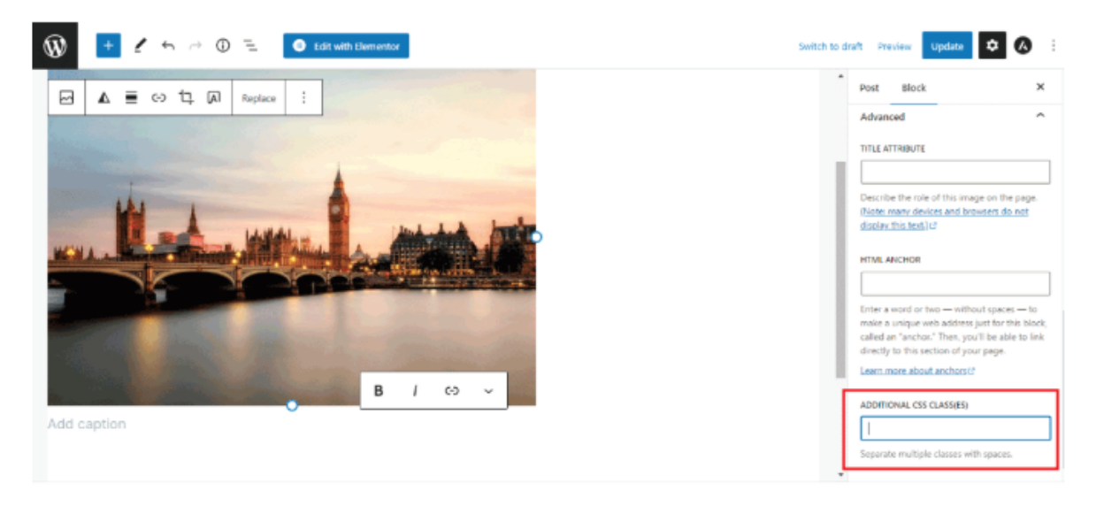Click the Update button
Viewport: 1104px width, 529px height.
pyautogui.click(x=947, y=46)
